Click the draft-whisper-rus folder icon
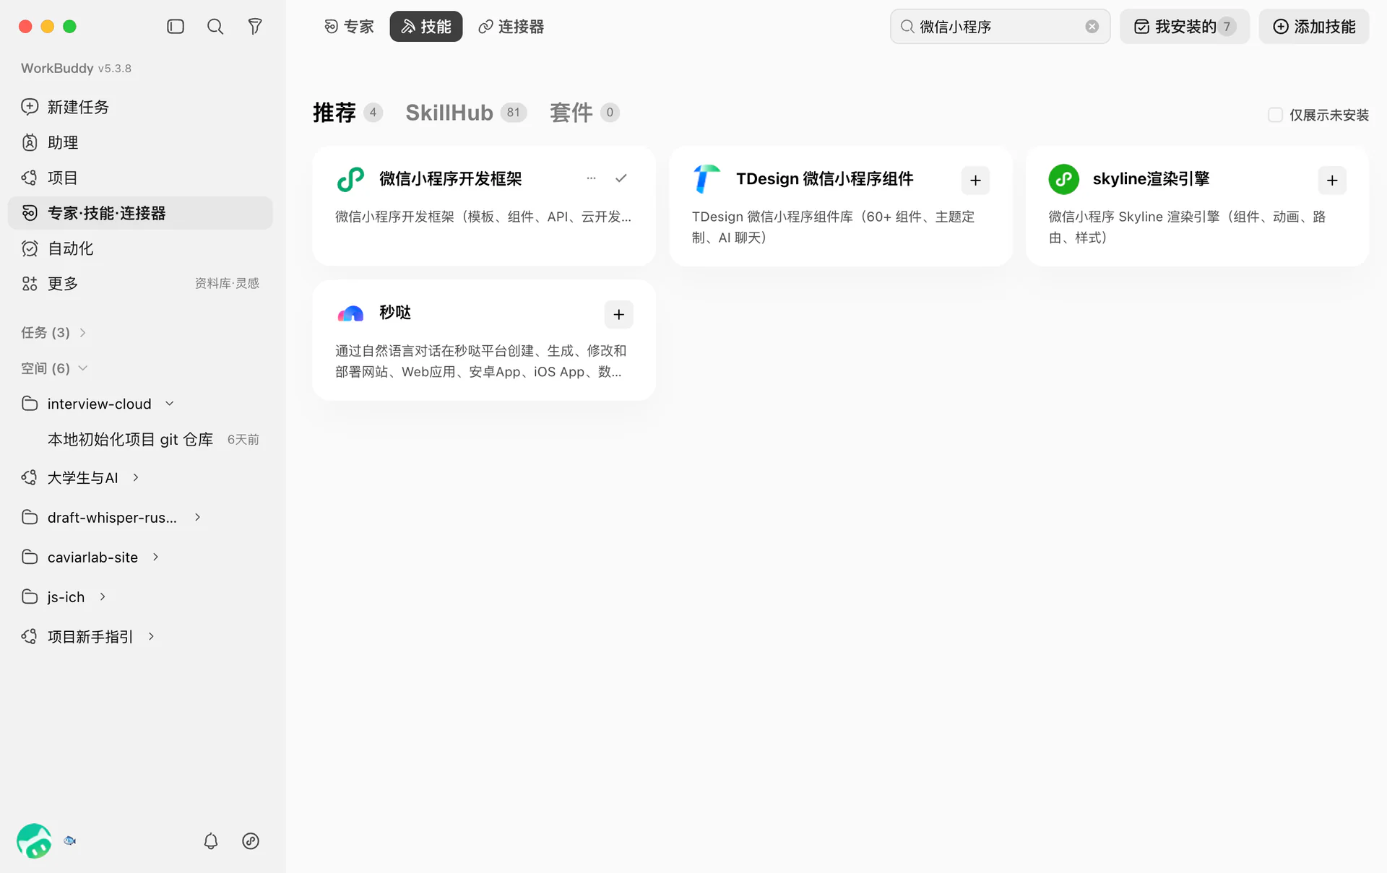This screenshot has height=873, width=1387. [x=30, y=517]
